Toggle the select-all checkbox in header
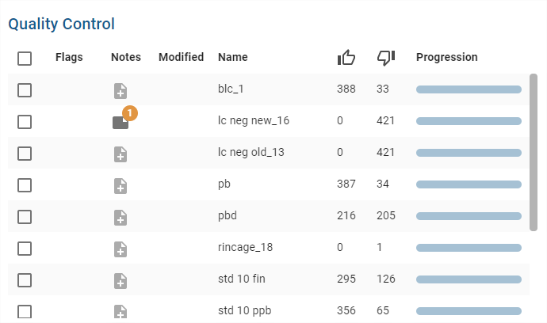 pyautogui.click(x=25, y=58)
